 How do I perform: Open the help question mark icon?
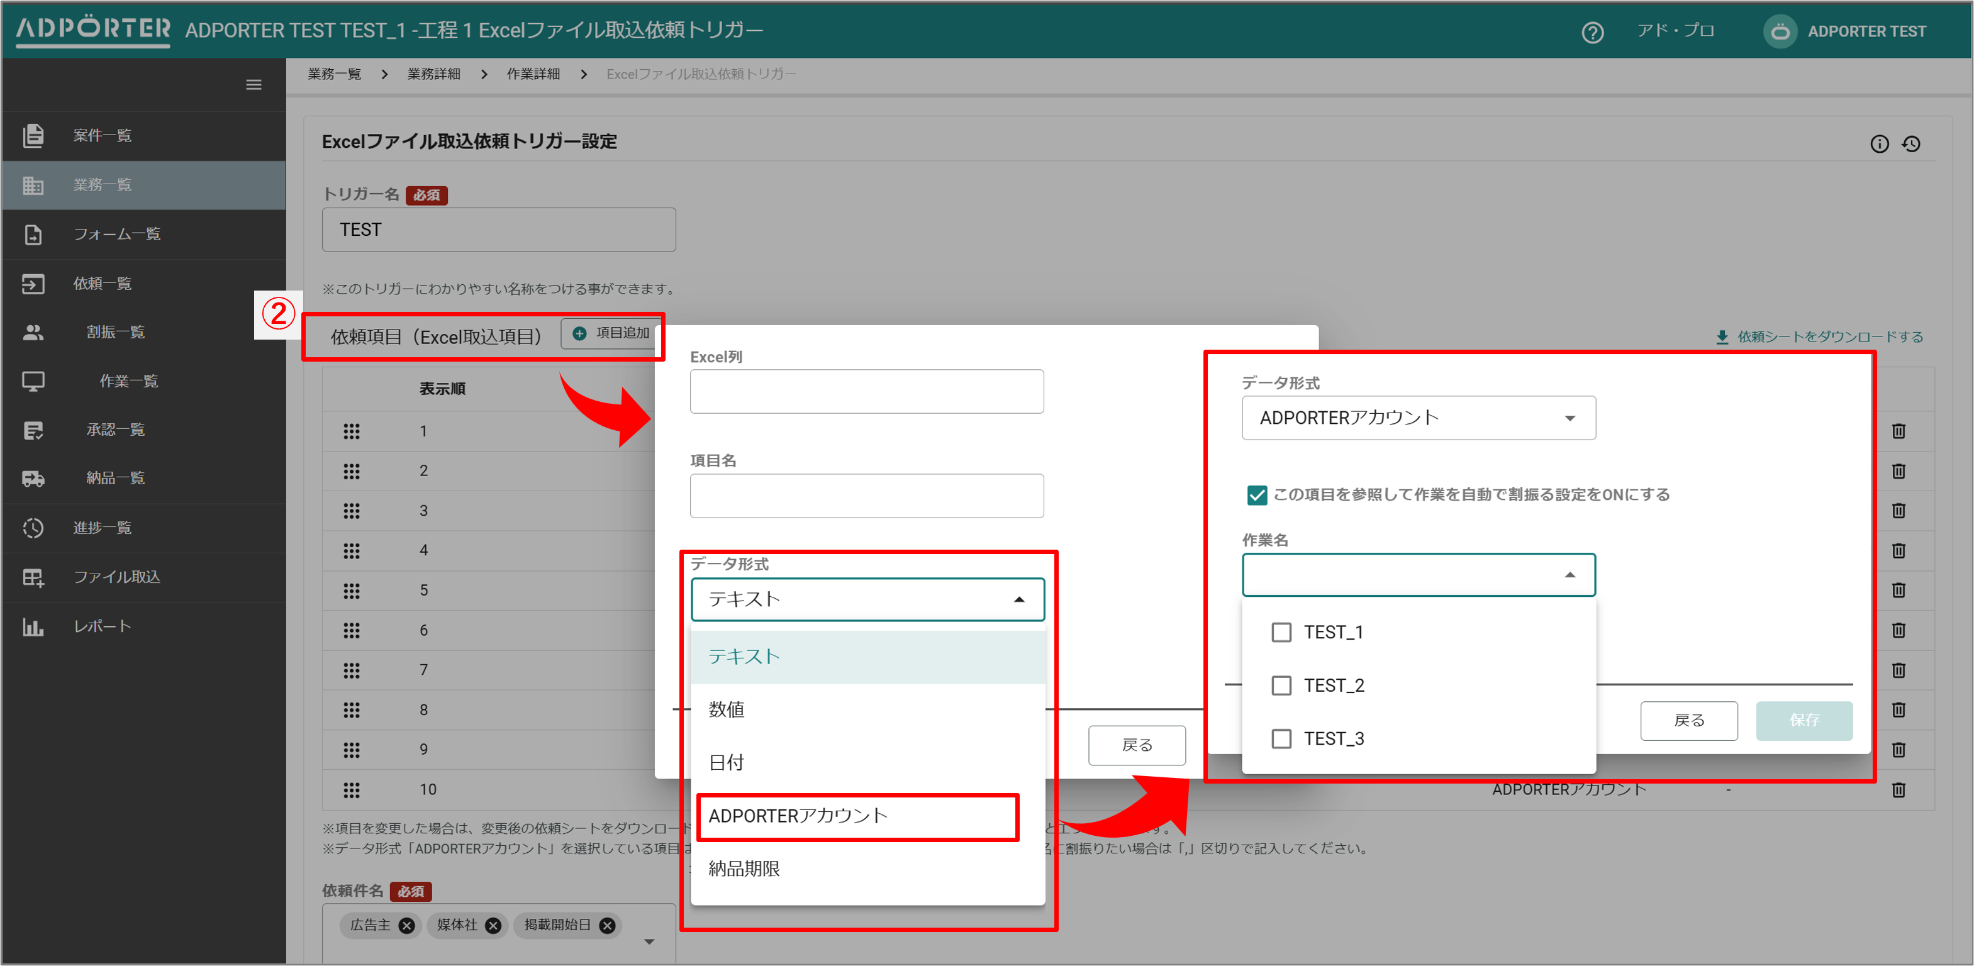tap(1592, 31)
